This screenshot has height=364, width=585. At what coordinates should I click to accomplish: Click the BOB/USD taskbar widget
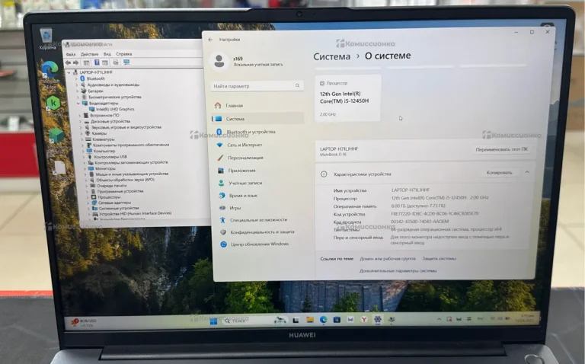(84, 323)
